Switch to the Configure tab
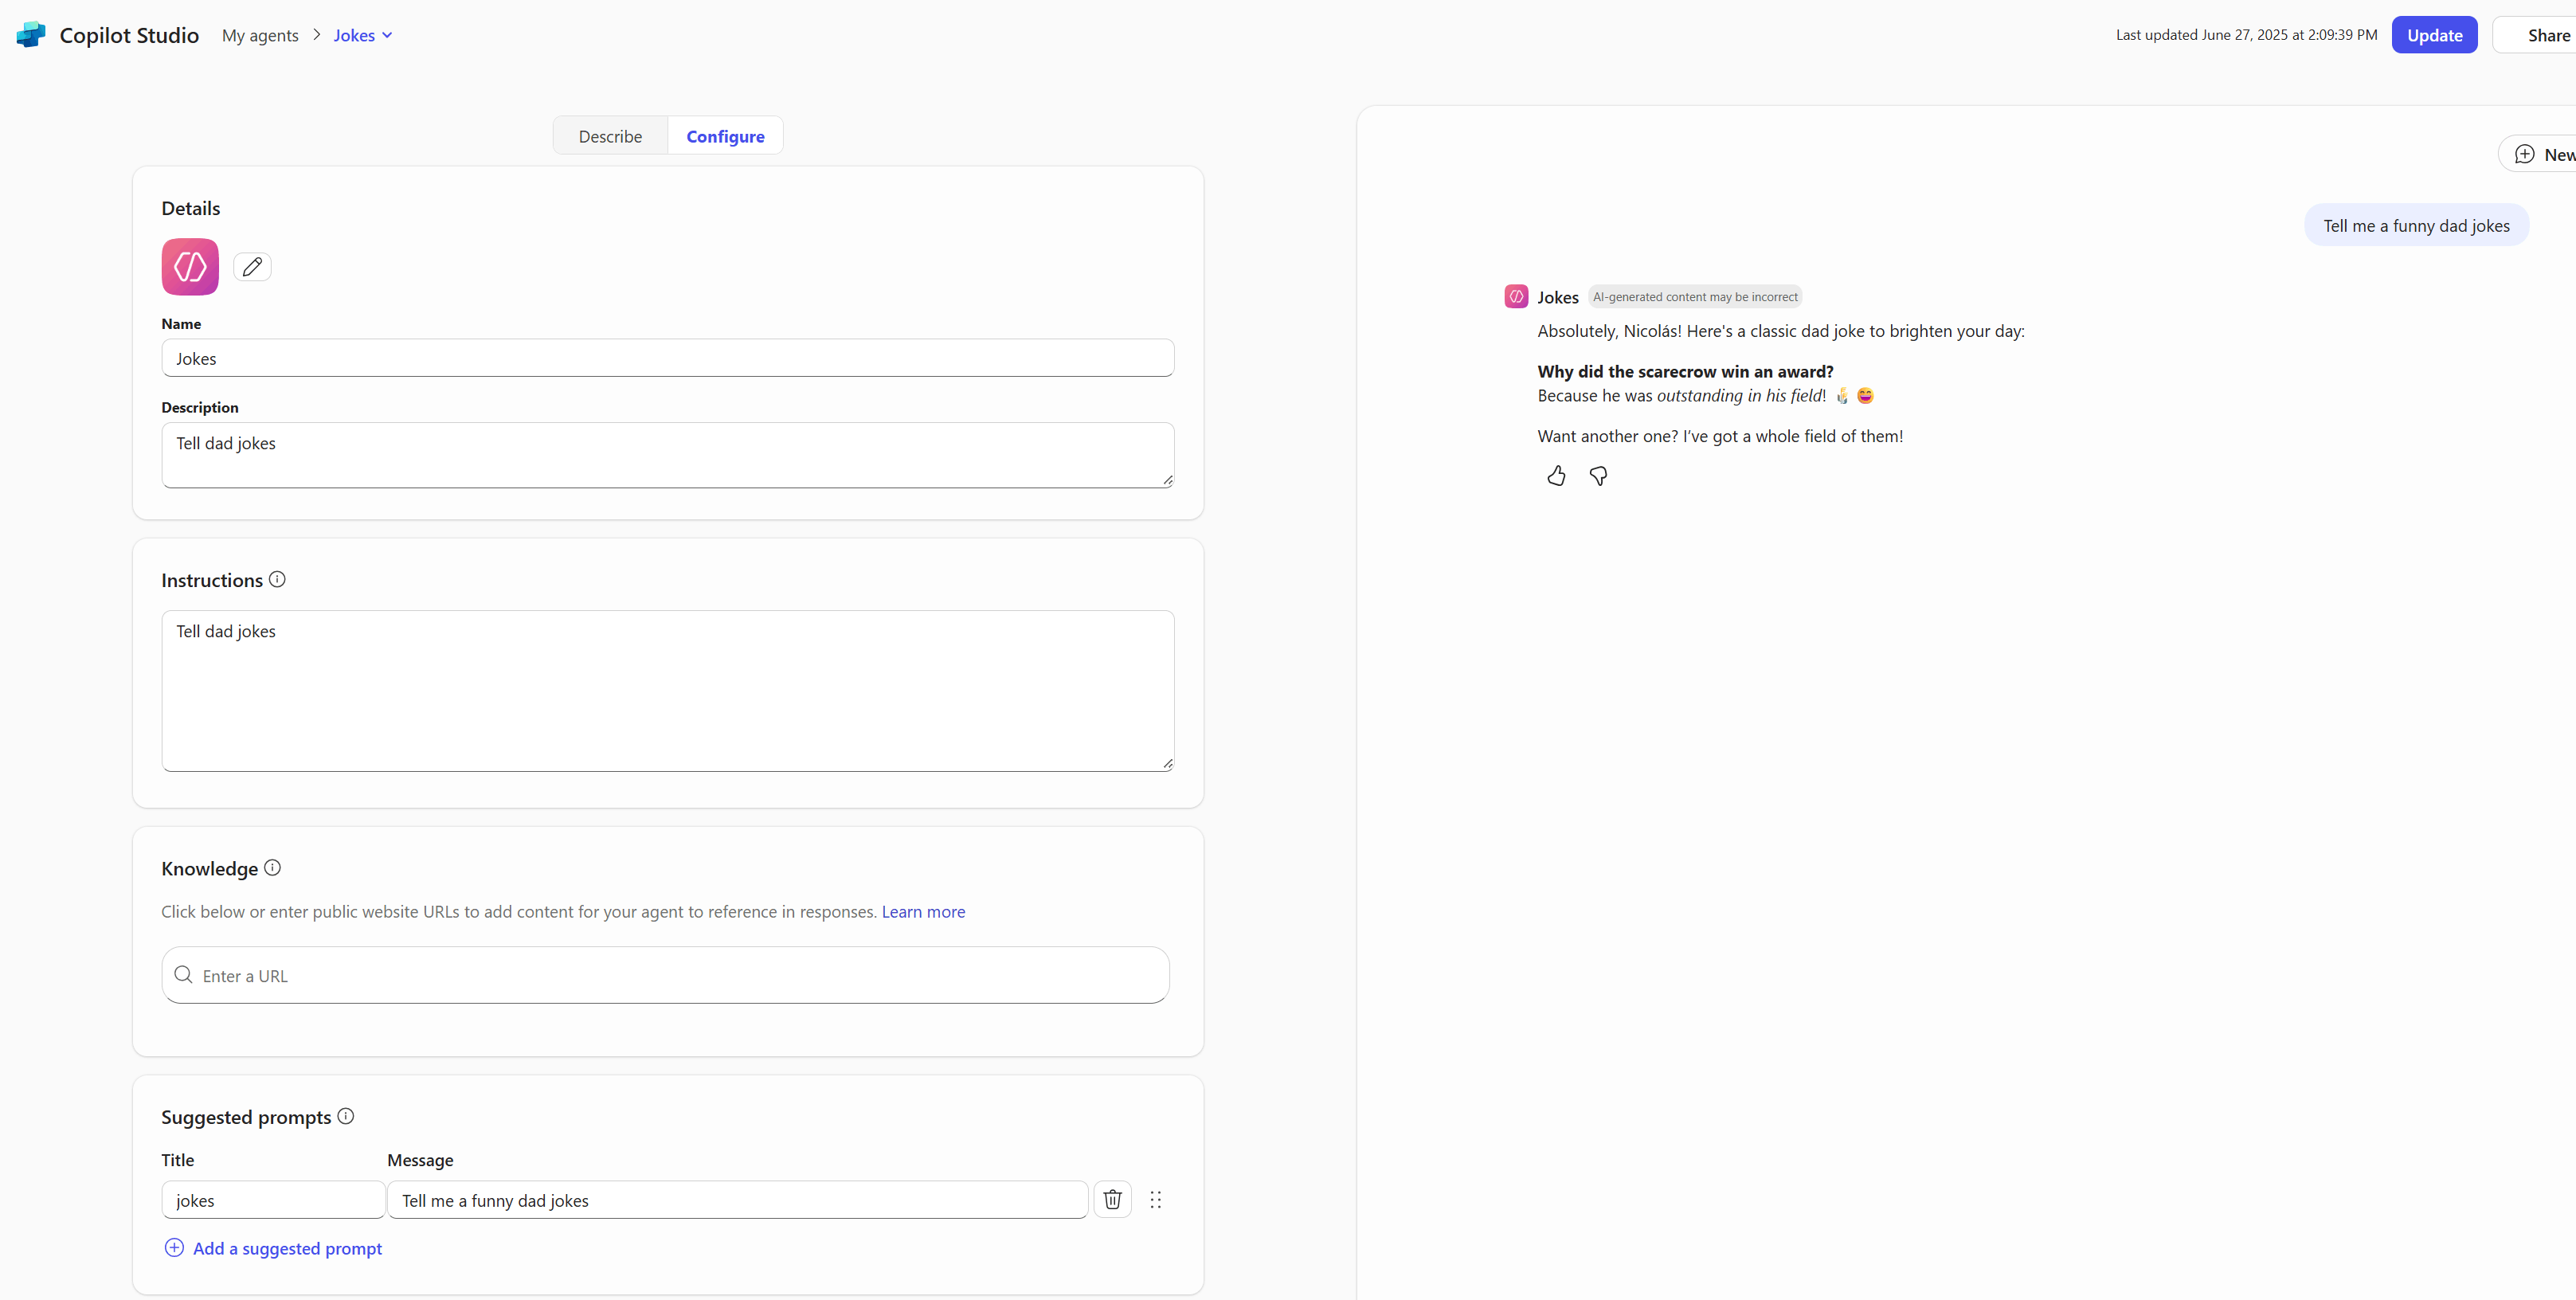Screen dimensions: 2576x1300 coord(725,136)
